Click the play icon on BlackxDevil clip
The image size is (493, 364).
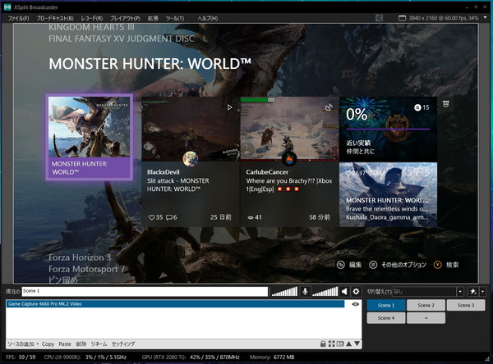(x=230, y=107)
